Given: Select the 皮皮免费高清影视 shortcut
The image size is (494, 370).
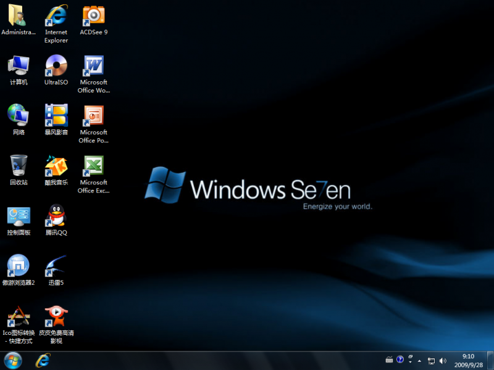Looking at the screenshot, I should 56,325.
